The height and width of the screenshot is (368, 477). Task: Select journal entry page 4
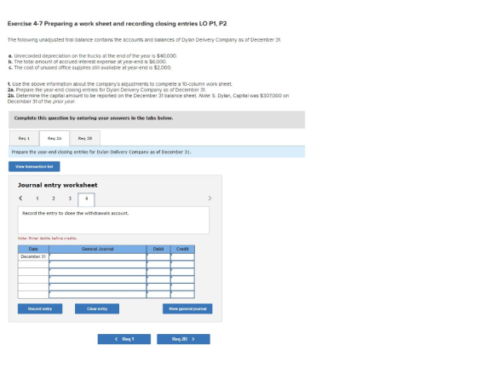(x=86, y=199)
